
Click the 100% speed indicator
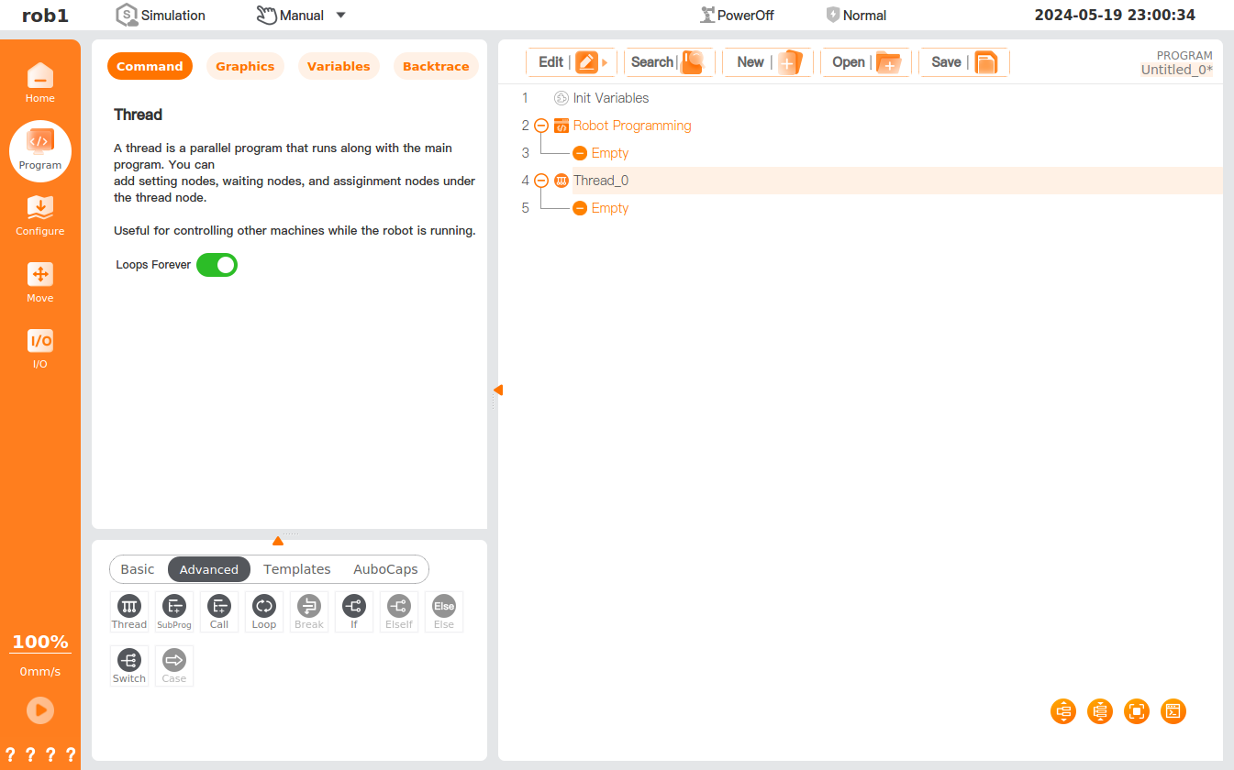[x=40, y=642]
